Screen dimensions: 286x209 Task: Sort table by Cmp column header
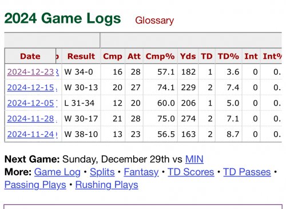point(113,56)
